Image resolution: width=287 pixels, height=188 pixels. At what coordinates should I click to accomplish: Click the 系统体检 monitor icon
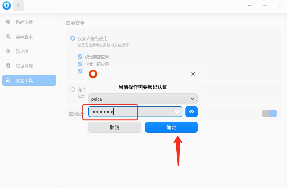coord(8,22)
